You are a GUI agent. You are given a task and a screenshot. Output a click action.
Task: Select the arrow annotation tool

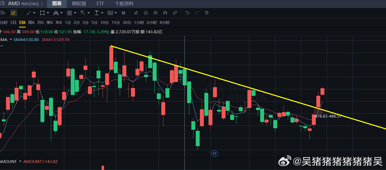coord(83,13)
